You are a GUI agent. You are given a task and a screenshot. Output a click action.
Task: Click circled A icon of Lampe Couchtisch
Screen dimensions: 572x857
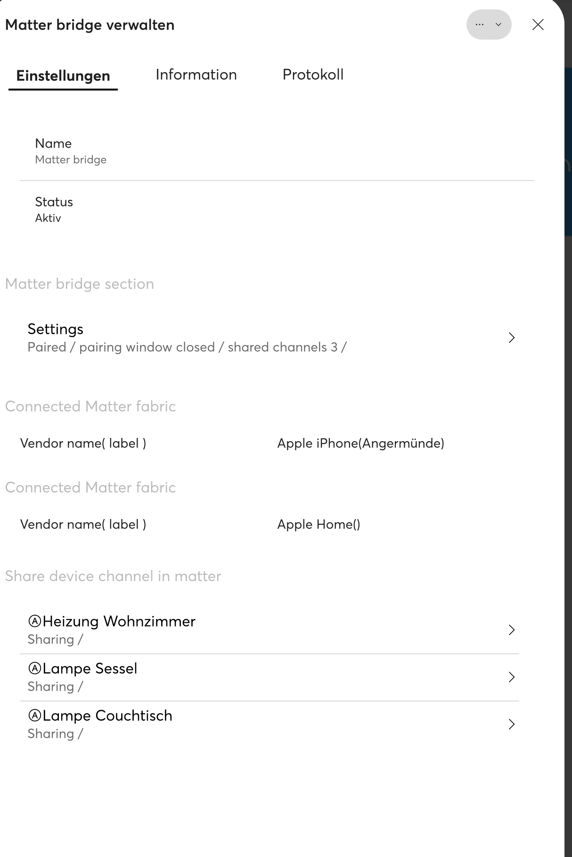pyautogui.click(x=34, y=716)
